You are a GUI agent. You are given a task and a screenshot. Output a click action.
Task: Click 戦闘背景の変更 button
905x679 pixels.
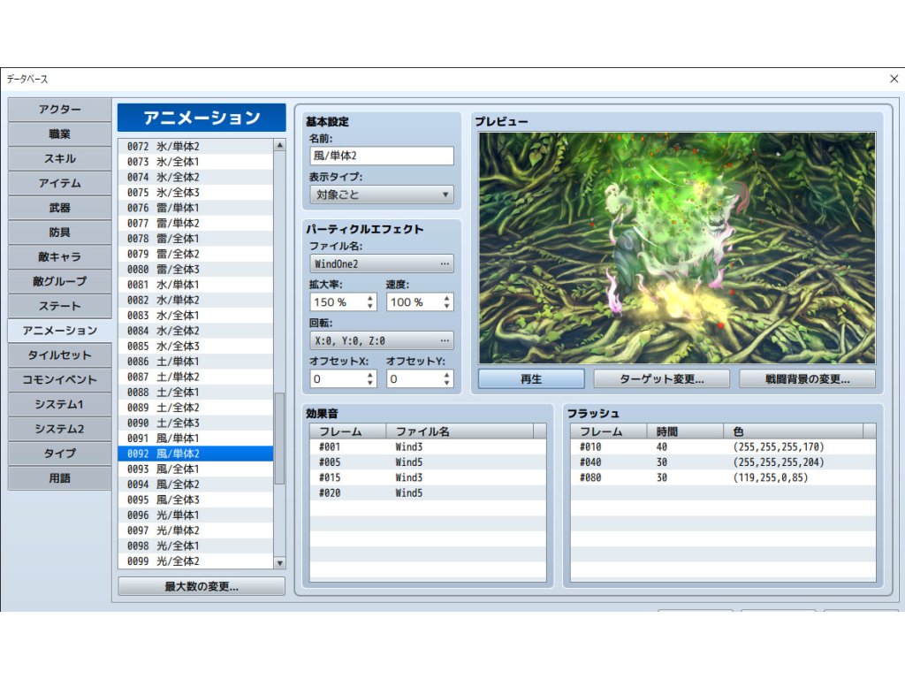(807, 379)
